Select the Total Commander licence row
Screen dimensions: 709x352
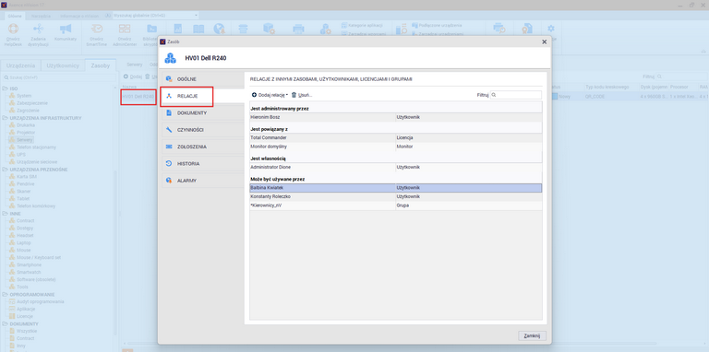point(396,137)
